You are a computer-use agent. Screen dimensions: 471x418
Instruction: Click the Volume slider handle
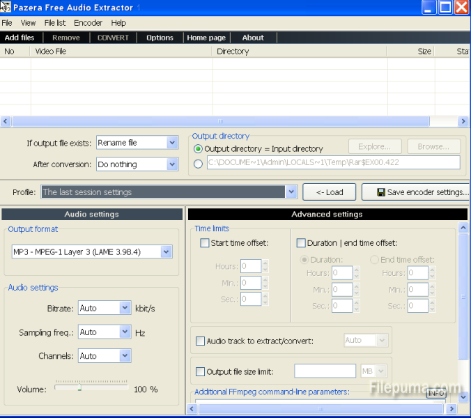point(79,389)
